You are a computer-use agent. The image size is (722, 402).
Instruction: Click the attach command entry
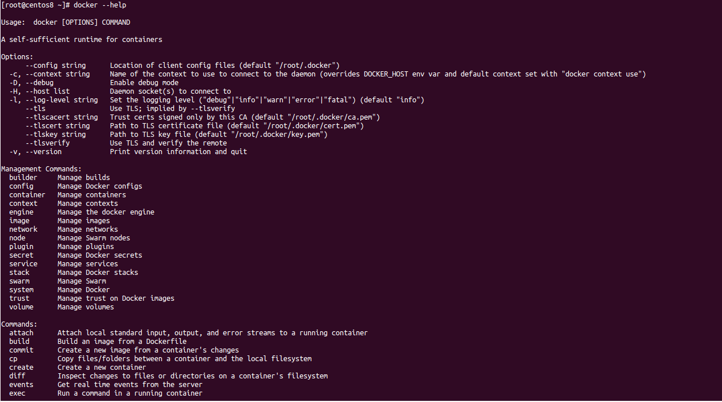[x=21, y=333]
